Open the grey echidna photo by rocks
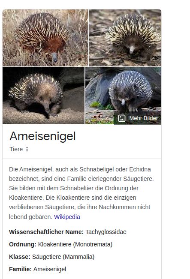This screenshot has width=190, height=279. [123, 96]
